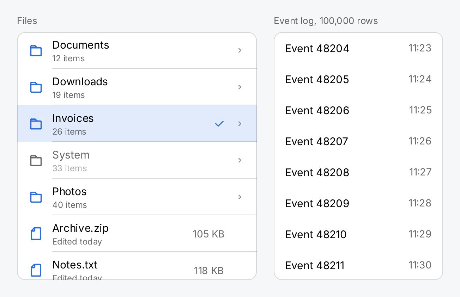Viewport: 460px width, 297px height.
Task: Expand Documents using its chevron arrow
Action: coord(240,50)
